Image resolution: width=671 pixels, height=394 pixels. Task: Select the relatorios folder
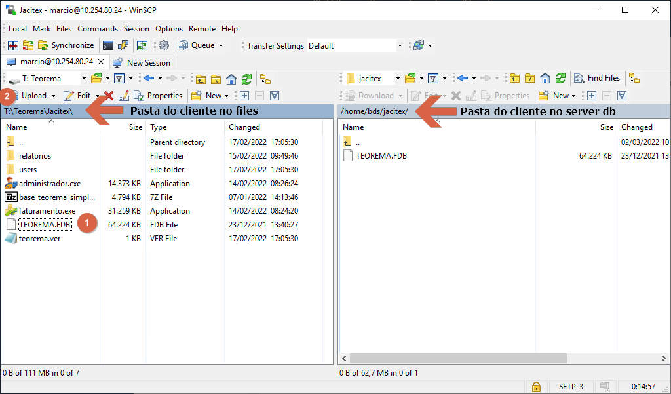tap(35, 156)
